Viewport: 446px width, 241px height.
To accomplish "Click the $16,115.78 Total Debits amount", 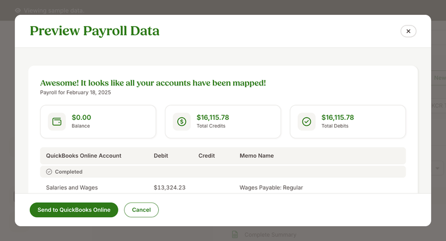I will click(x=338, y=118).
